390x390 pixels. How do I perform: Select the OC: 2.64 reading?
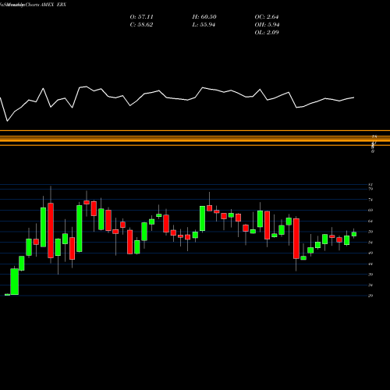pos(267,17)
